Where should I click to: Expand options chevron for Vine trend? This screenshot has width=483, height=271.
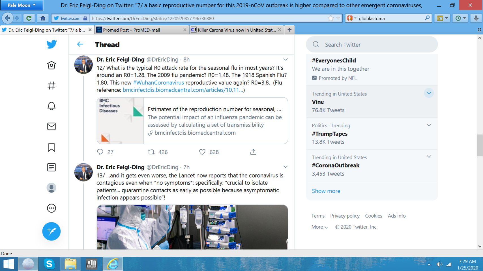tap(429, 93)
